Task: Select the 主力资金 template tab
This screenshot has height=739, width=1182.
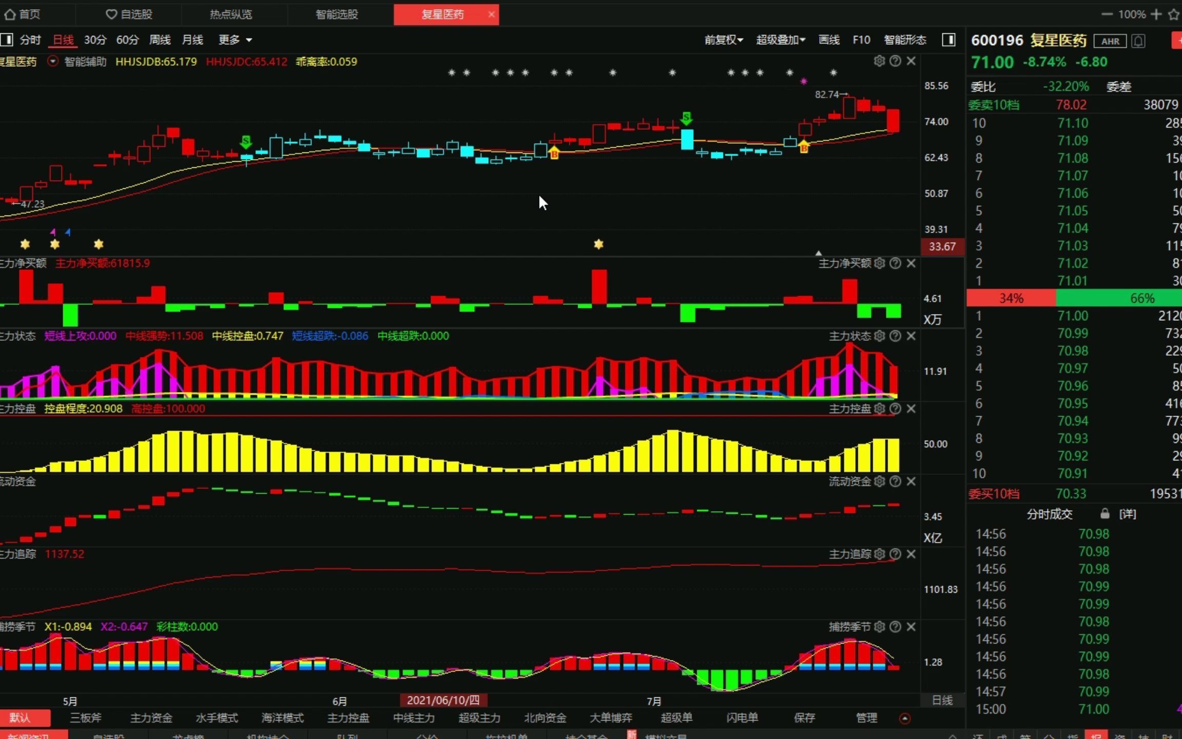Action: (151, 717)
